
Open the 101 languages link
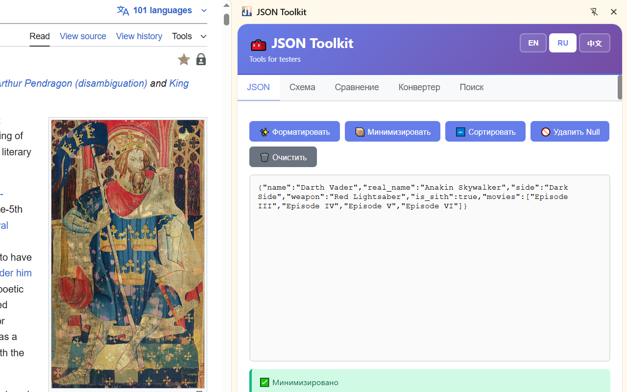click(162, 10)
